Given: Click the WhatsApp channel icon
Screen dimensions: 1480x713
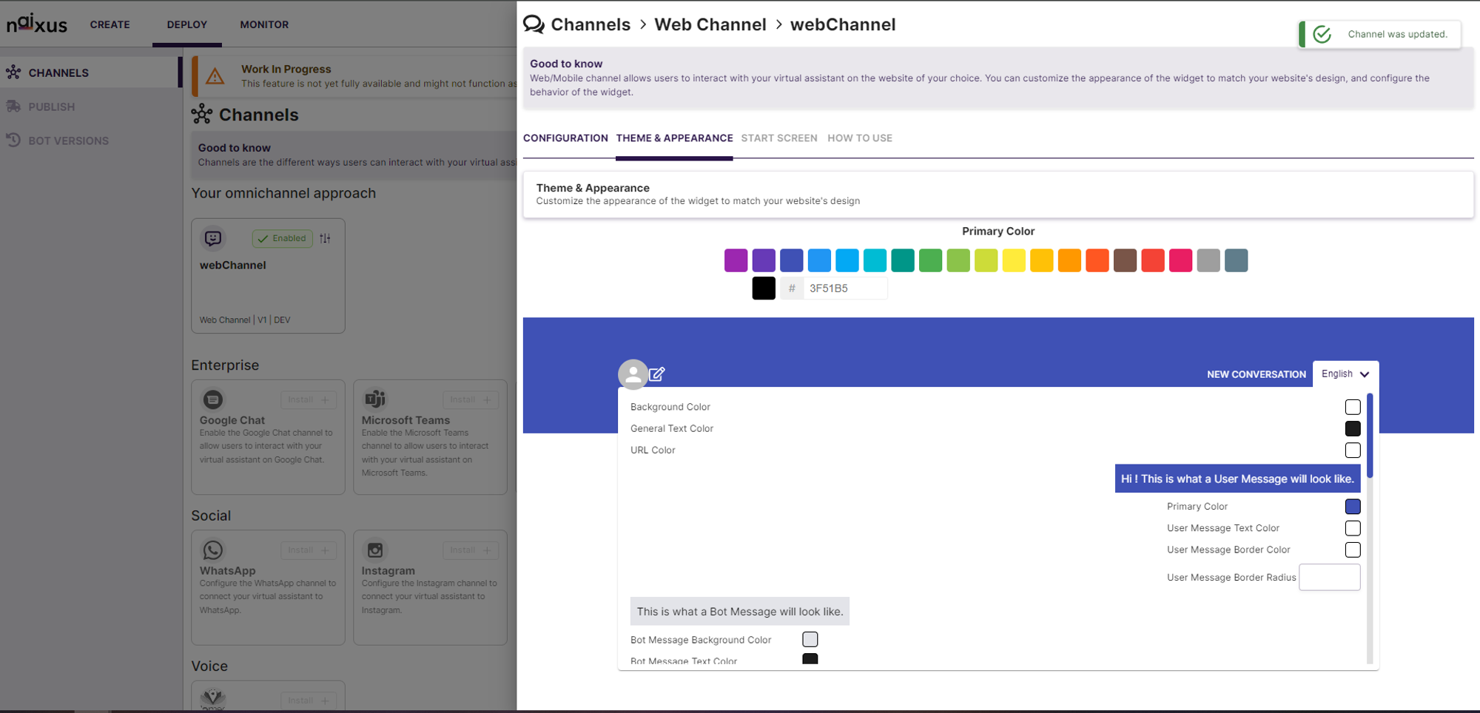Looking at the screenshot, I should point(213,550).
